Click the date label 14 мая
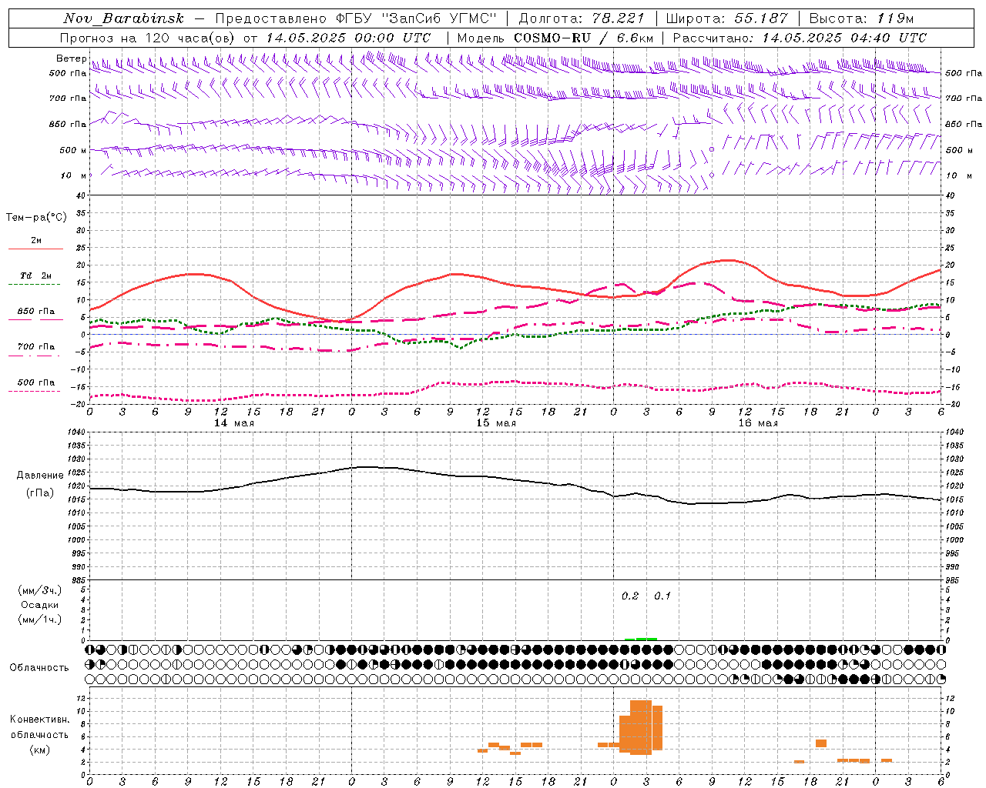This screenshot has width=986, height=788. 234,423
